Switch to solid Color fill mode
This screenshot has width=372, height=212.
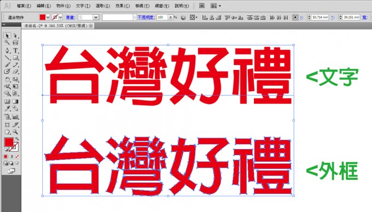click(5, 157)
